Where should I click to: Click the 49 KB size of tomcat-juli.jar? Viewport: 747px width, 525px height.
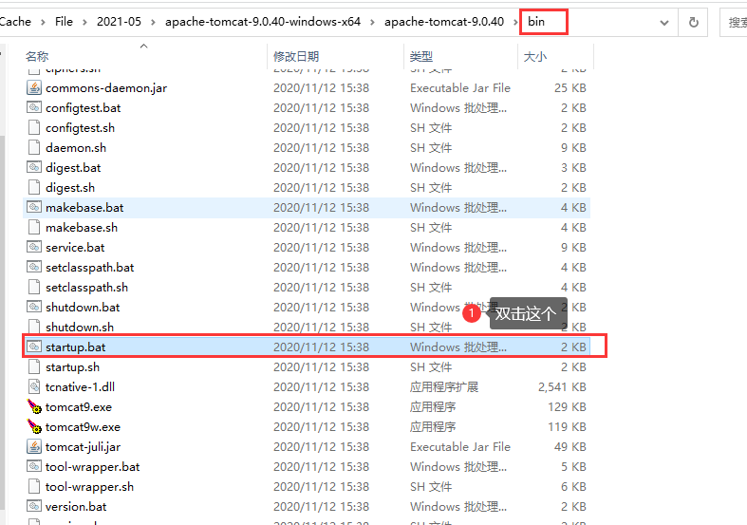pyautogui.click(x=570, y=447)
